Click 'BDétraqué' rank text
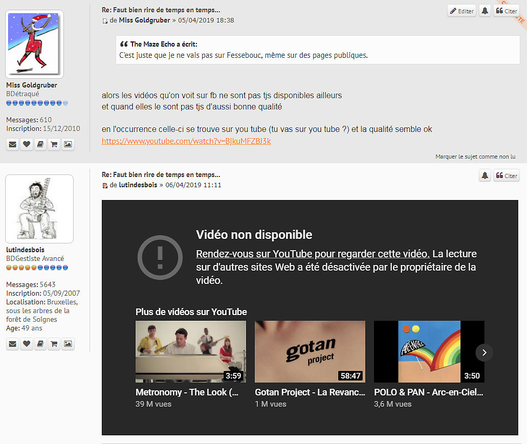This screenshot has height=444, width=530. (x=23, y=94)
